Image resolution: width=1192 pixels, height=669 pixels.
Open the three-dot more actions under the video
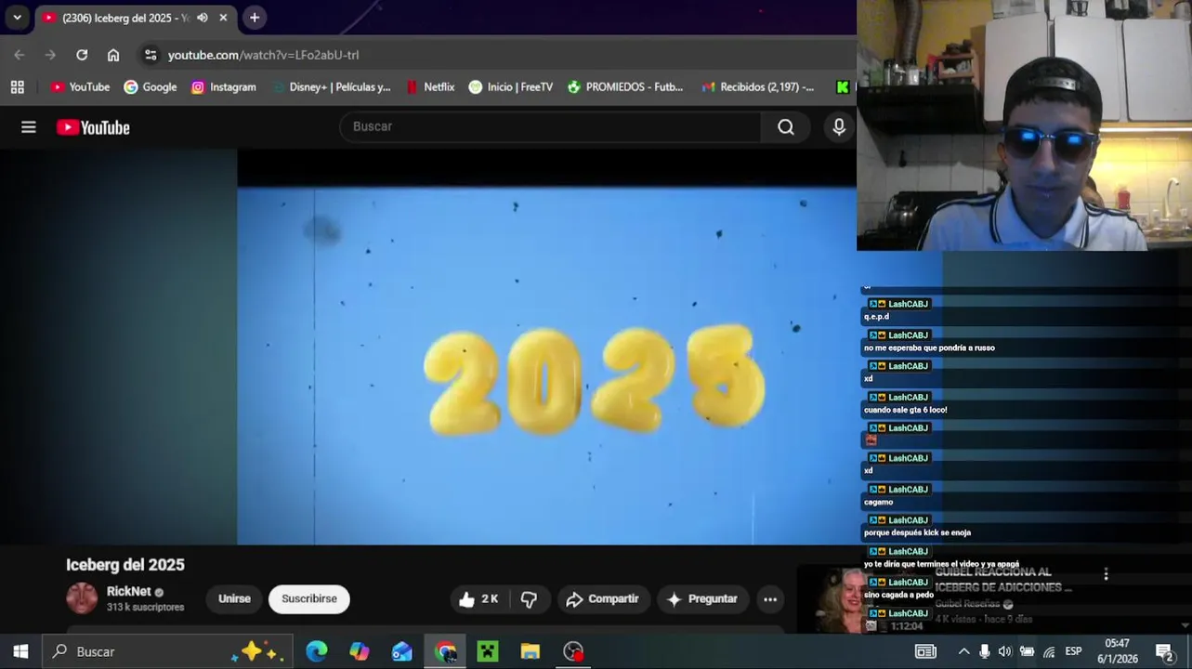click(x=770, y=599)
